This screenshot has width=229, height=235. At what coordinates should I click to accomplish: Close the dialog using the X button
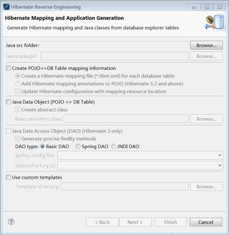(219, 7)
